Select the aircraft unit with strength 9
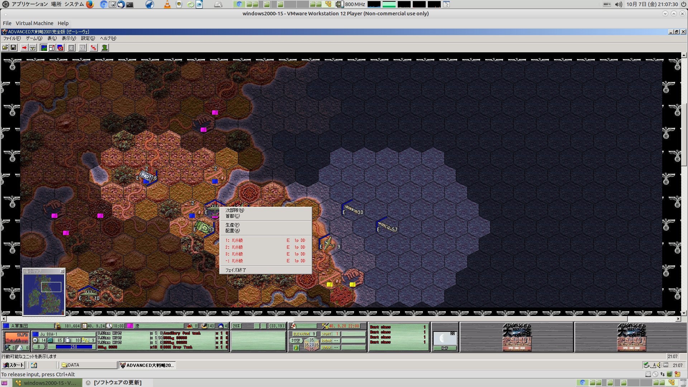 click(329, 244)
